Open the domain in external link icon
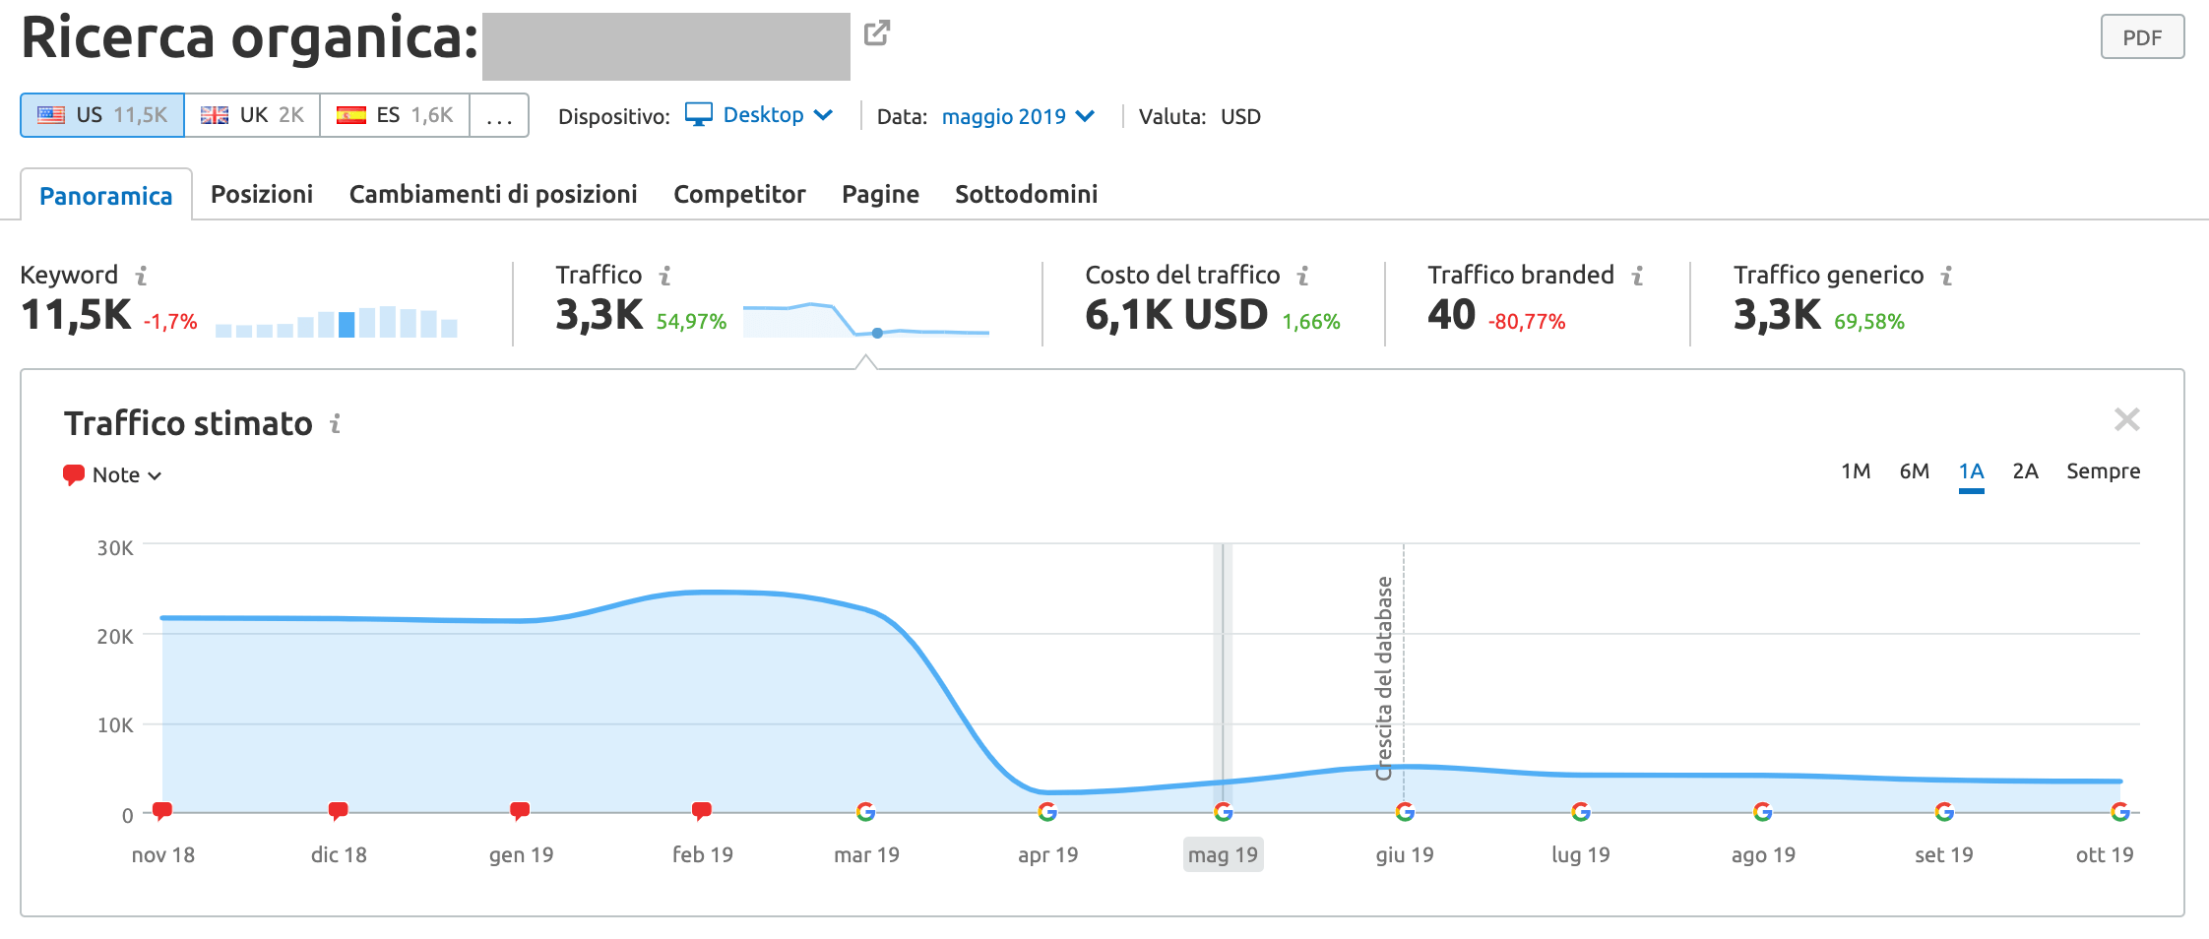2209x939 pixels. (876, 33)
